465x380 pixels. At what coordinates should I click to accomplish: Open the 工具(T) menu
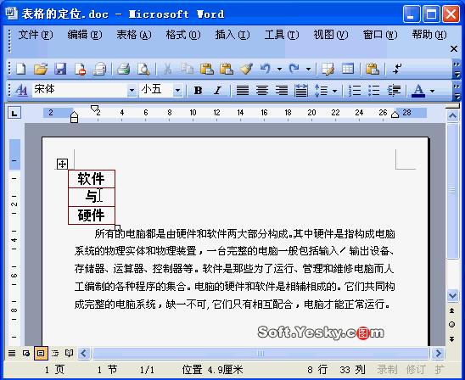coord(282,35)
